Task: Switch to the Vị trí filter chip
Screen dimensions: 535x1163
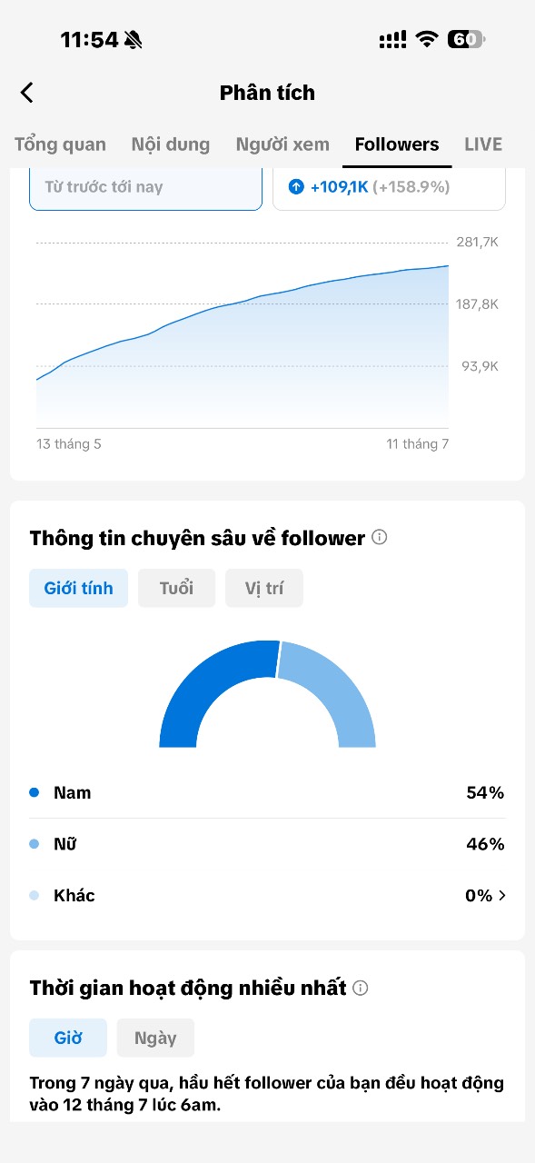Action: [x=264, y=588]
